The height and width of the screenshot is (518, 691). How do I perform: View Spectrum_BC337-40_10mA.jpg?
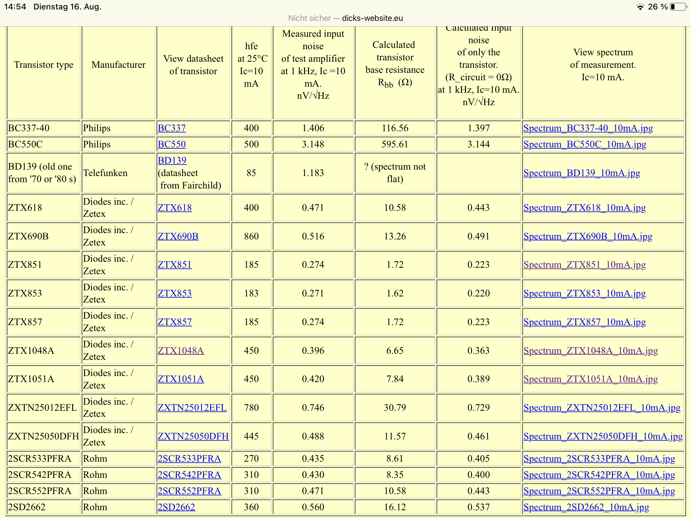coord(588,128)
